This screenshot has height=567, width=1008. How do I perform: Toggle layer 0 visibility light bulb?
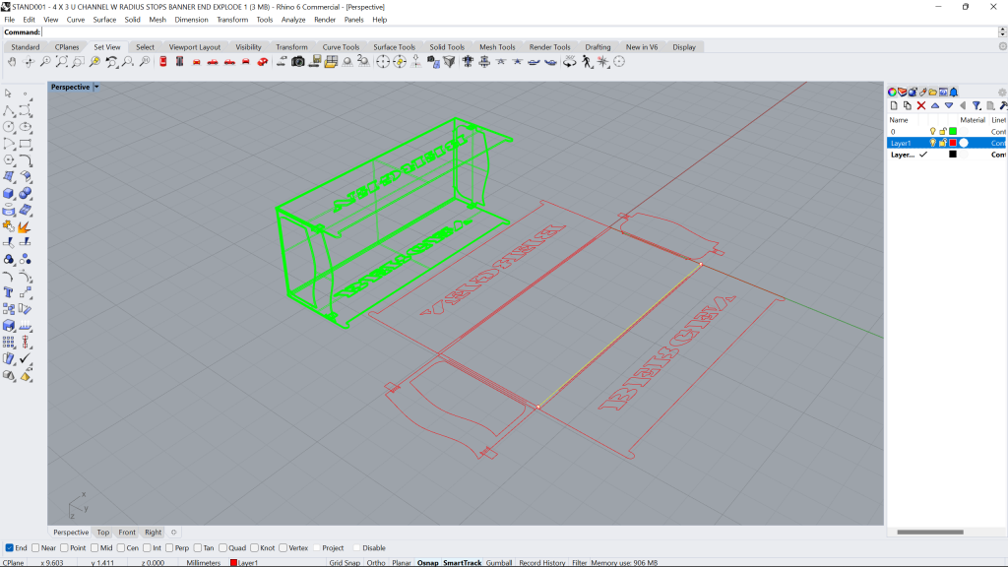point(932,131)
